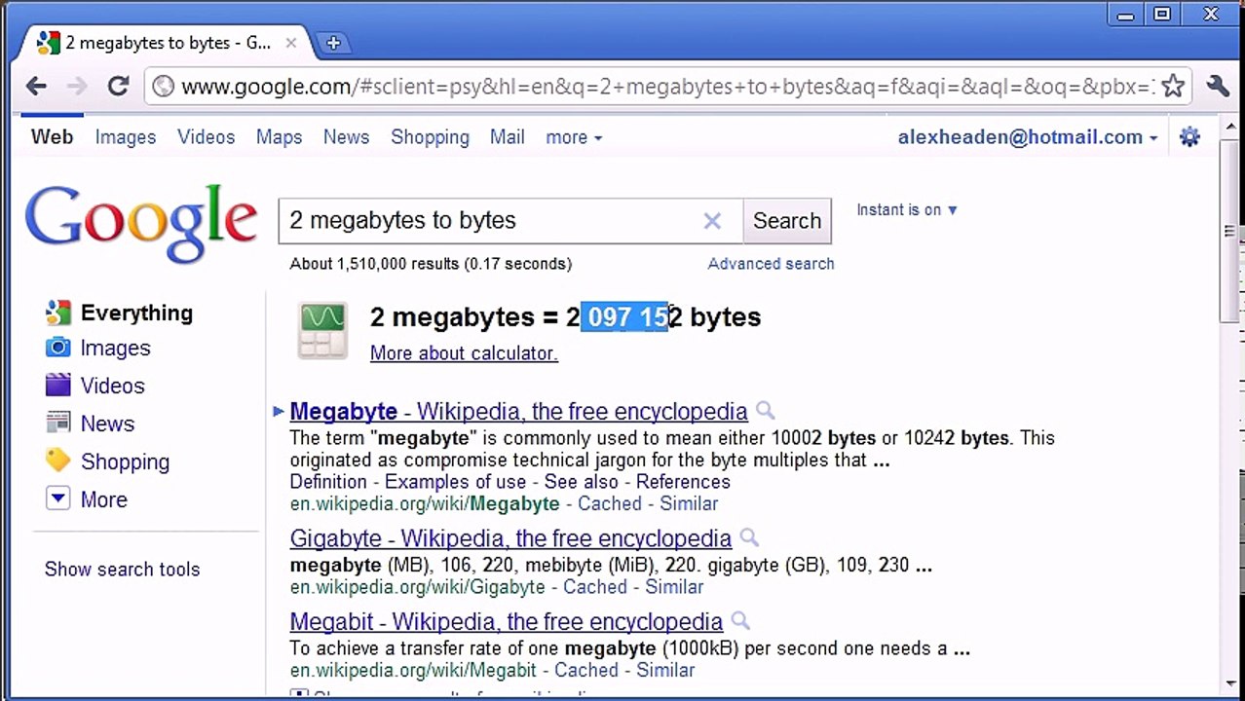The height and width of the screenshot is (701, 1245).
Task: Click the Images camera icon in sidebar
Action: click(58, 348)
